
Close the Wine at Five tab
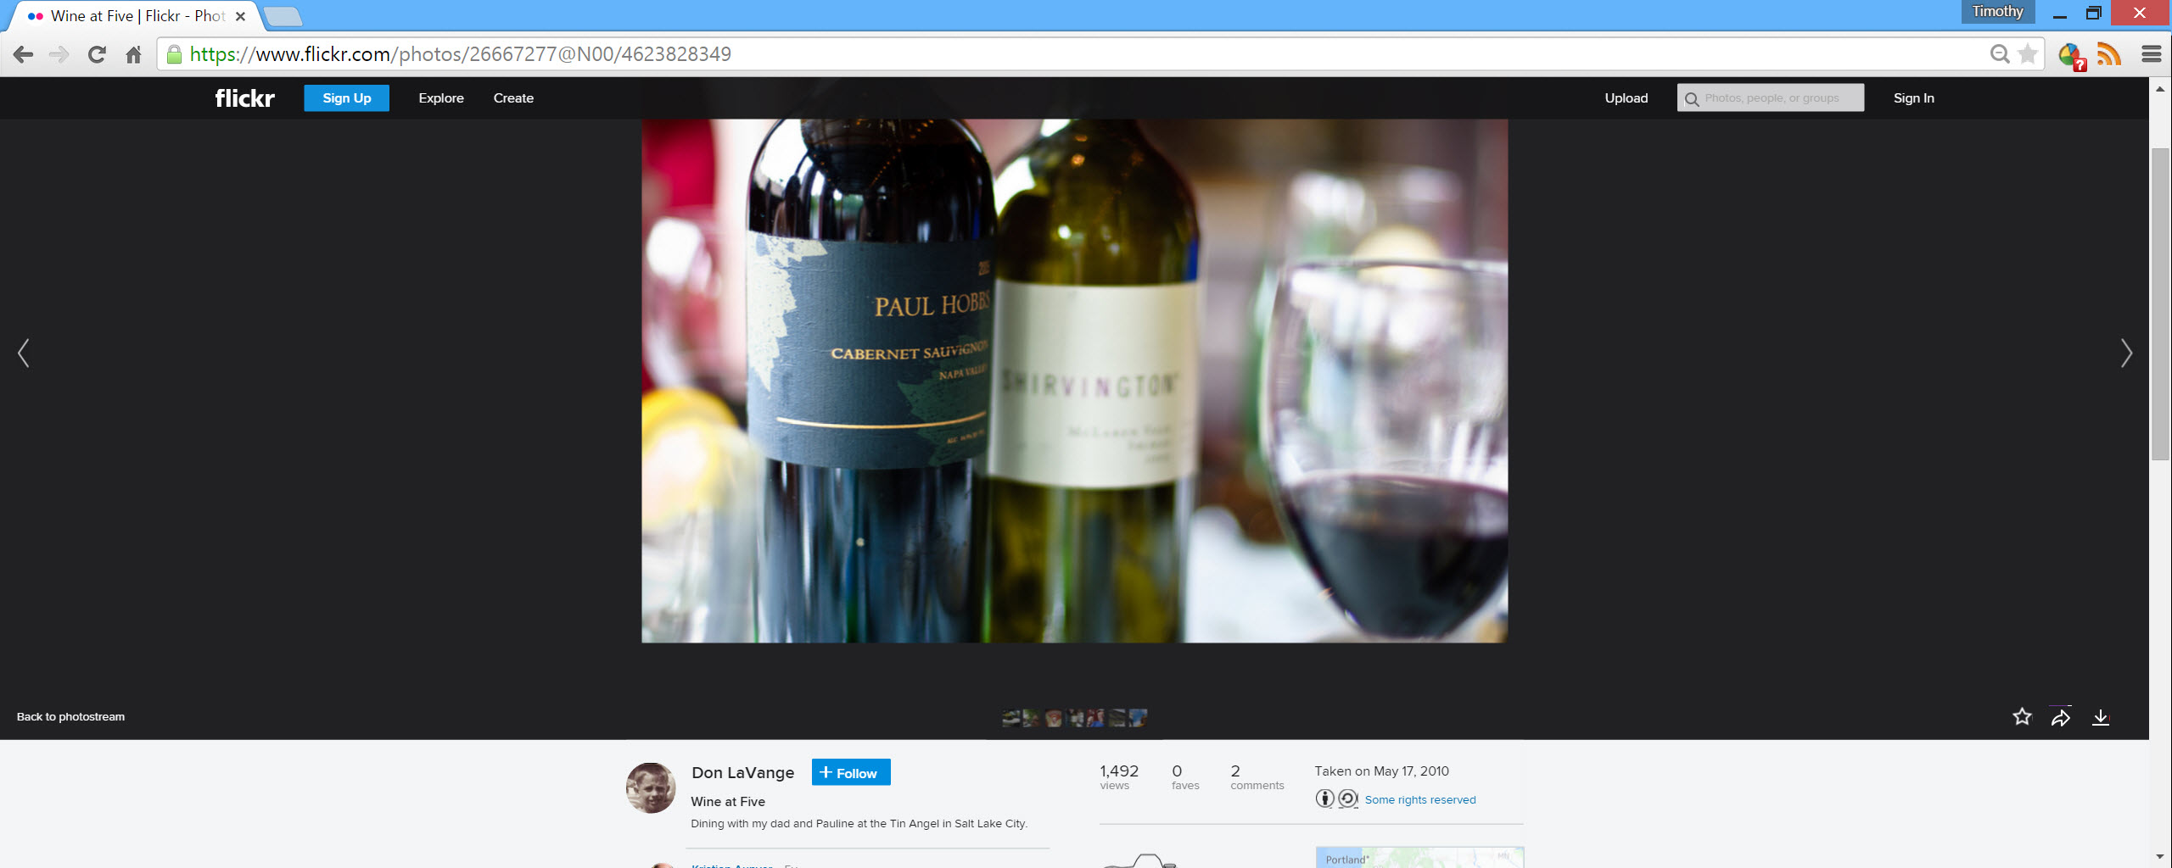[x=240, y=16]
